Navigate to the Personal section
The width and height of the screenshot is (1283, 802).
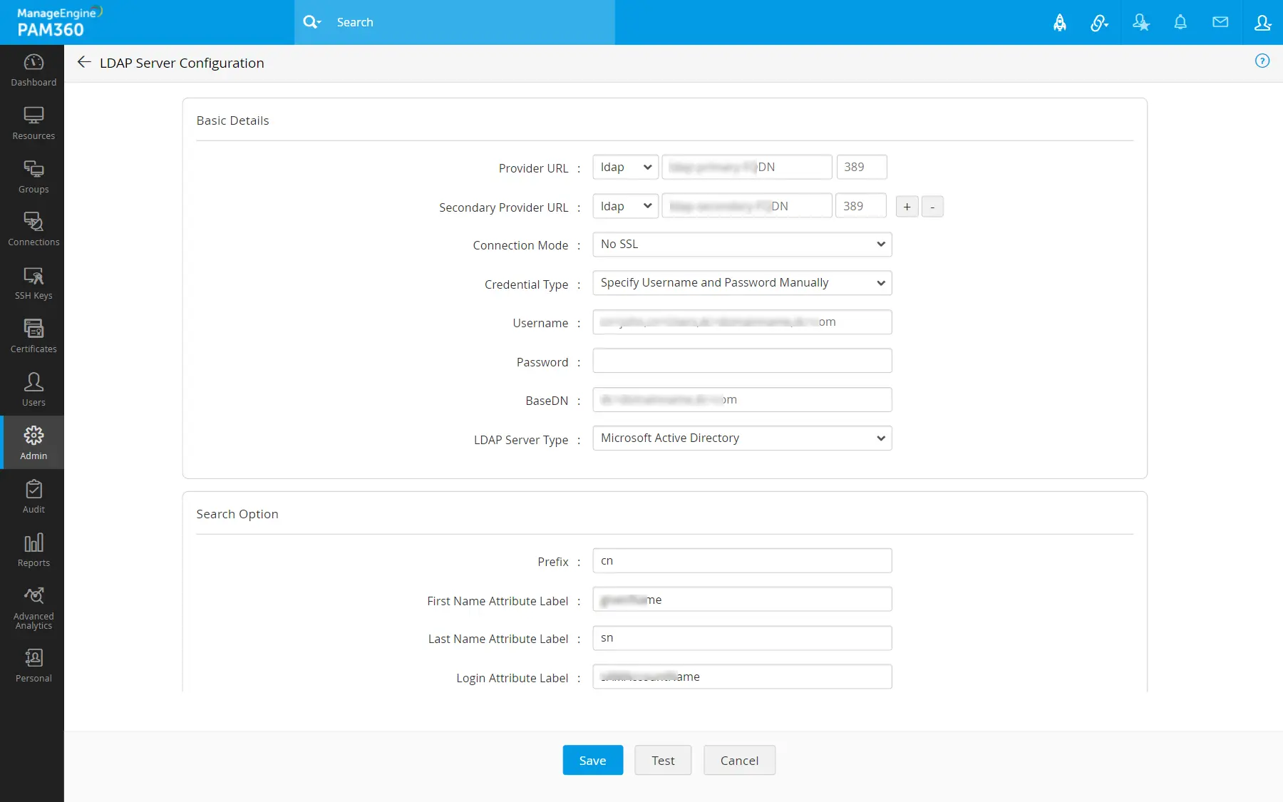(33, 664)
